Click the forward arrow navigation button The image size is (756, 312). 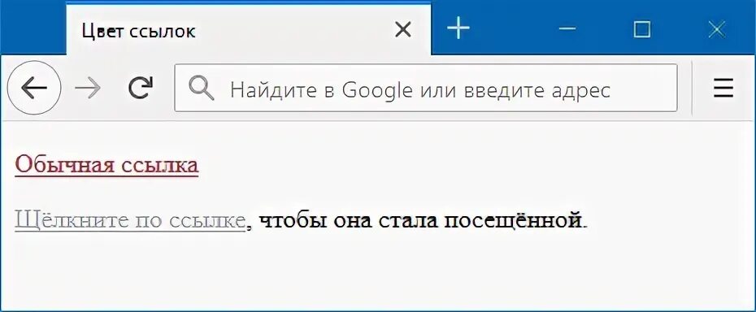[x=88, y=89]
